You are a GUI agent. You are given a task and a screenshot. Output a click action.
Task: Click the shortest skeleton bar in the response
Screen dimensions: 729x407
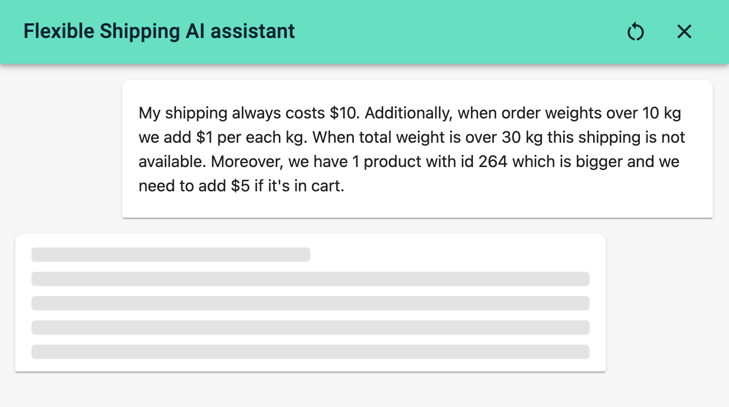[x=171, y=255]
